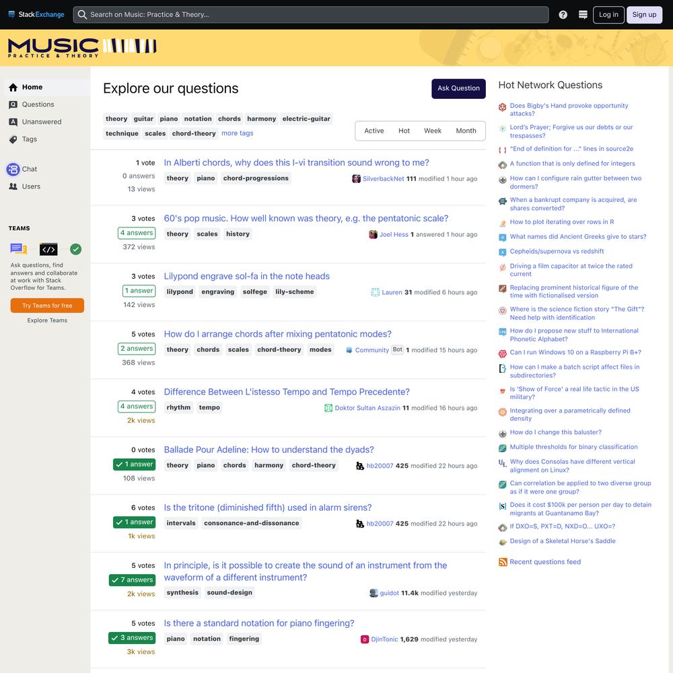673x673 pixels.
Task: Select the tempo tag
Action: (209, 408)
